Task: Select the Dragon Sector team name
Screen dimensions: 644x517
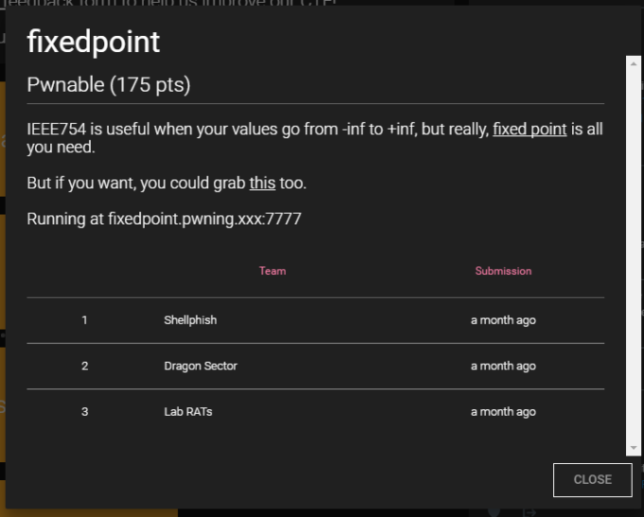Action: tap(201, 365)
